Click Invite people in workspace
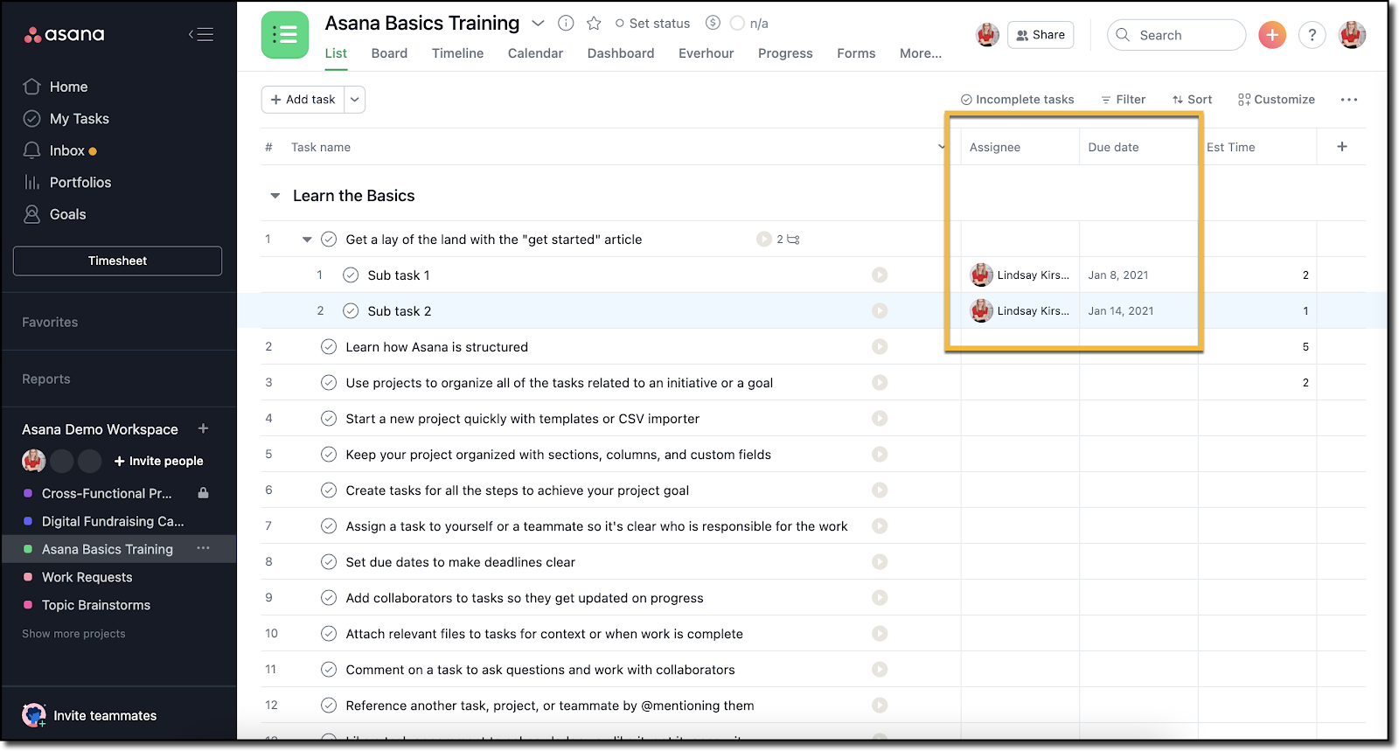 point(158,461)
